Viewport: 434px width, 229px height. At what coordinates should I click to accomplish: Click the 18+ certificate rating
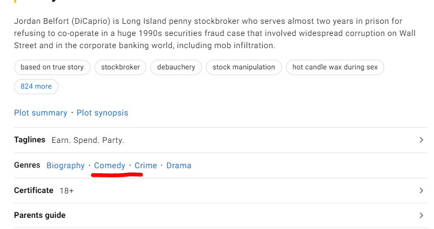point(67,191)
